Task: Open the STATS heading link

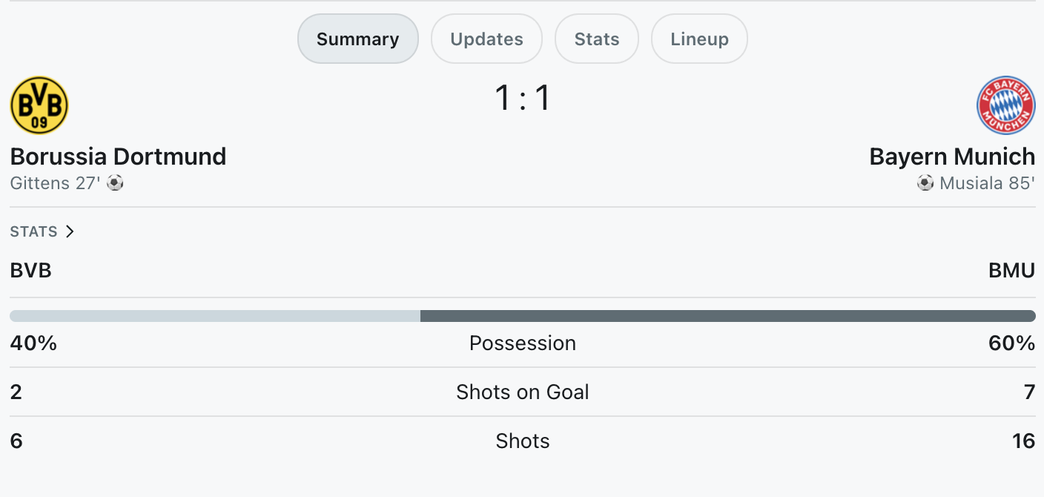Action: [34, 231]
